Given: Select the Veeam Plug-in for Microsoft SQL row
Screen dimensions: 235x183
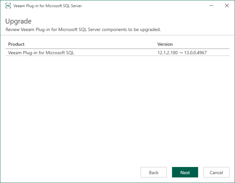Looking at the screenshot, I should [117, 53].
